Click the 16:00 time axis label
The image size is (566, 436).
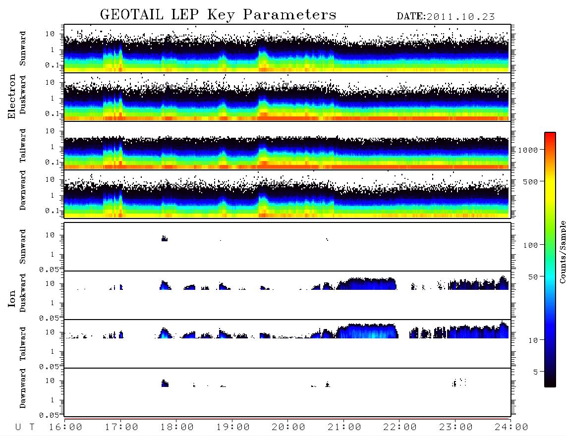click(x=65, y=428)
